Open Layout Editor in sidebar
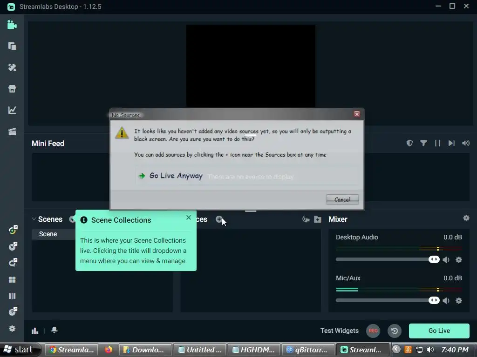 (12, 46)
